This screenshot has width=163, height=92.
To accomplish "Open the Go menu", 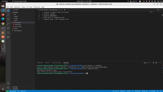I will pos(28,7).
